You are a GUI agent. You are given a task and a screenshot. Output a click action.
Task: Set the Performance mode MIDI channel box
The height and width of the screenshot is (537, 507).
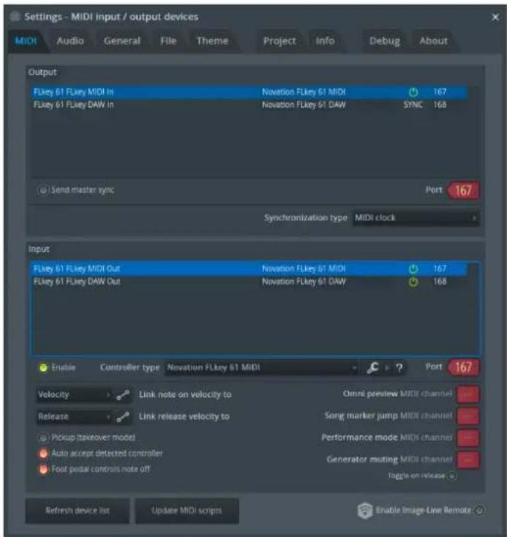pos(468,438)
